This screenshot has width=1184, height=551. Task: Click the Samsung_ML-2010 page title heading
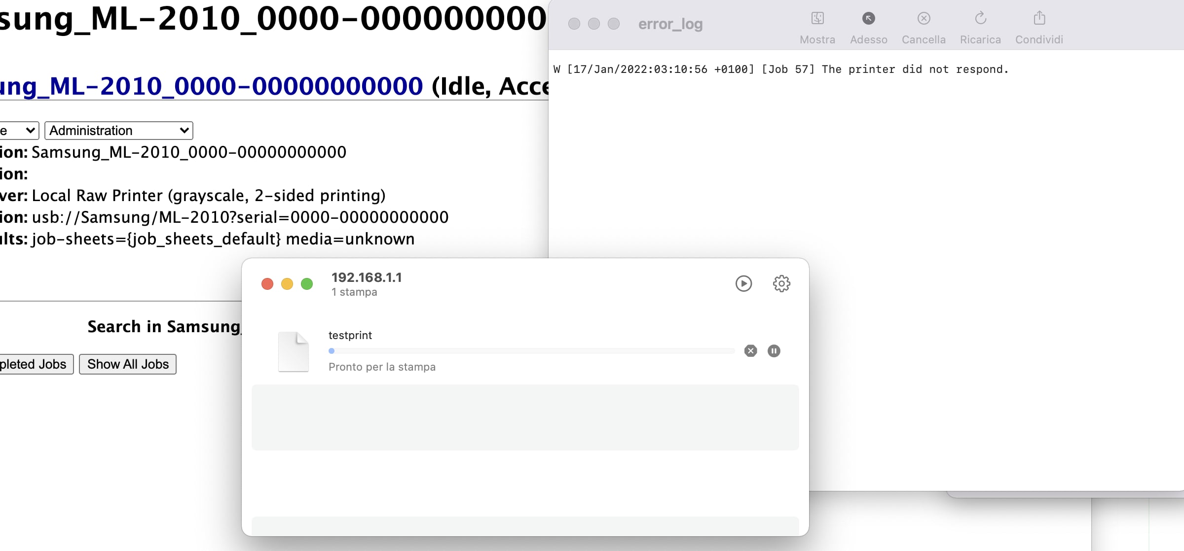(x=274, y=19)
